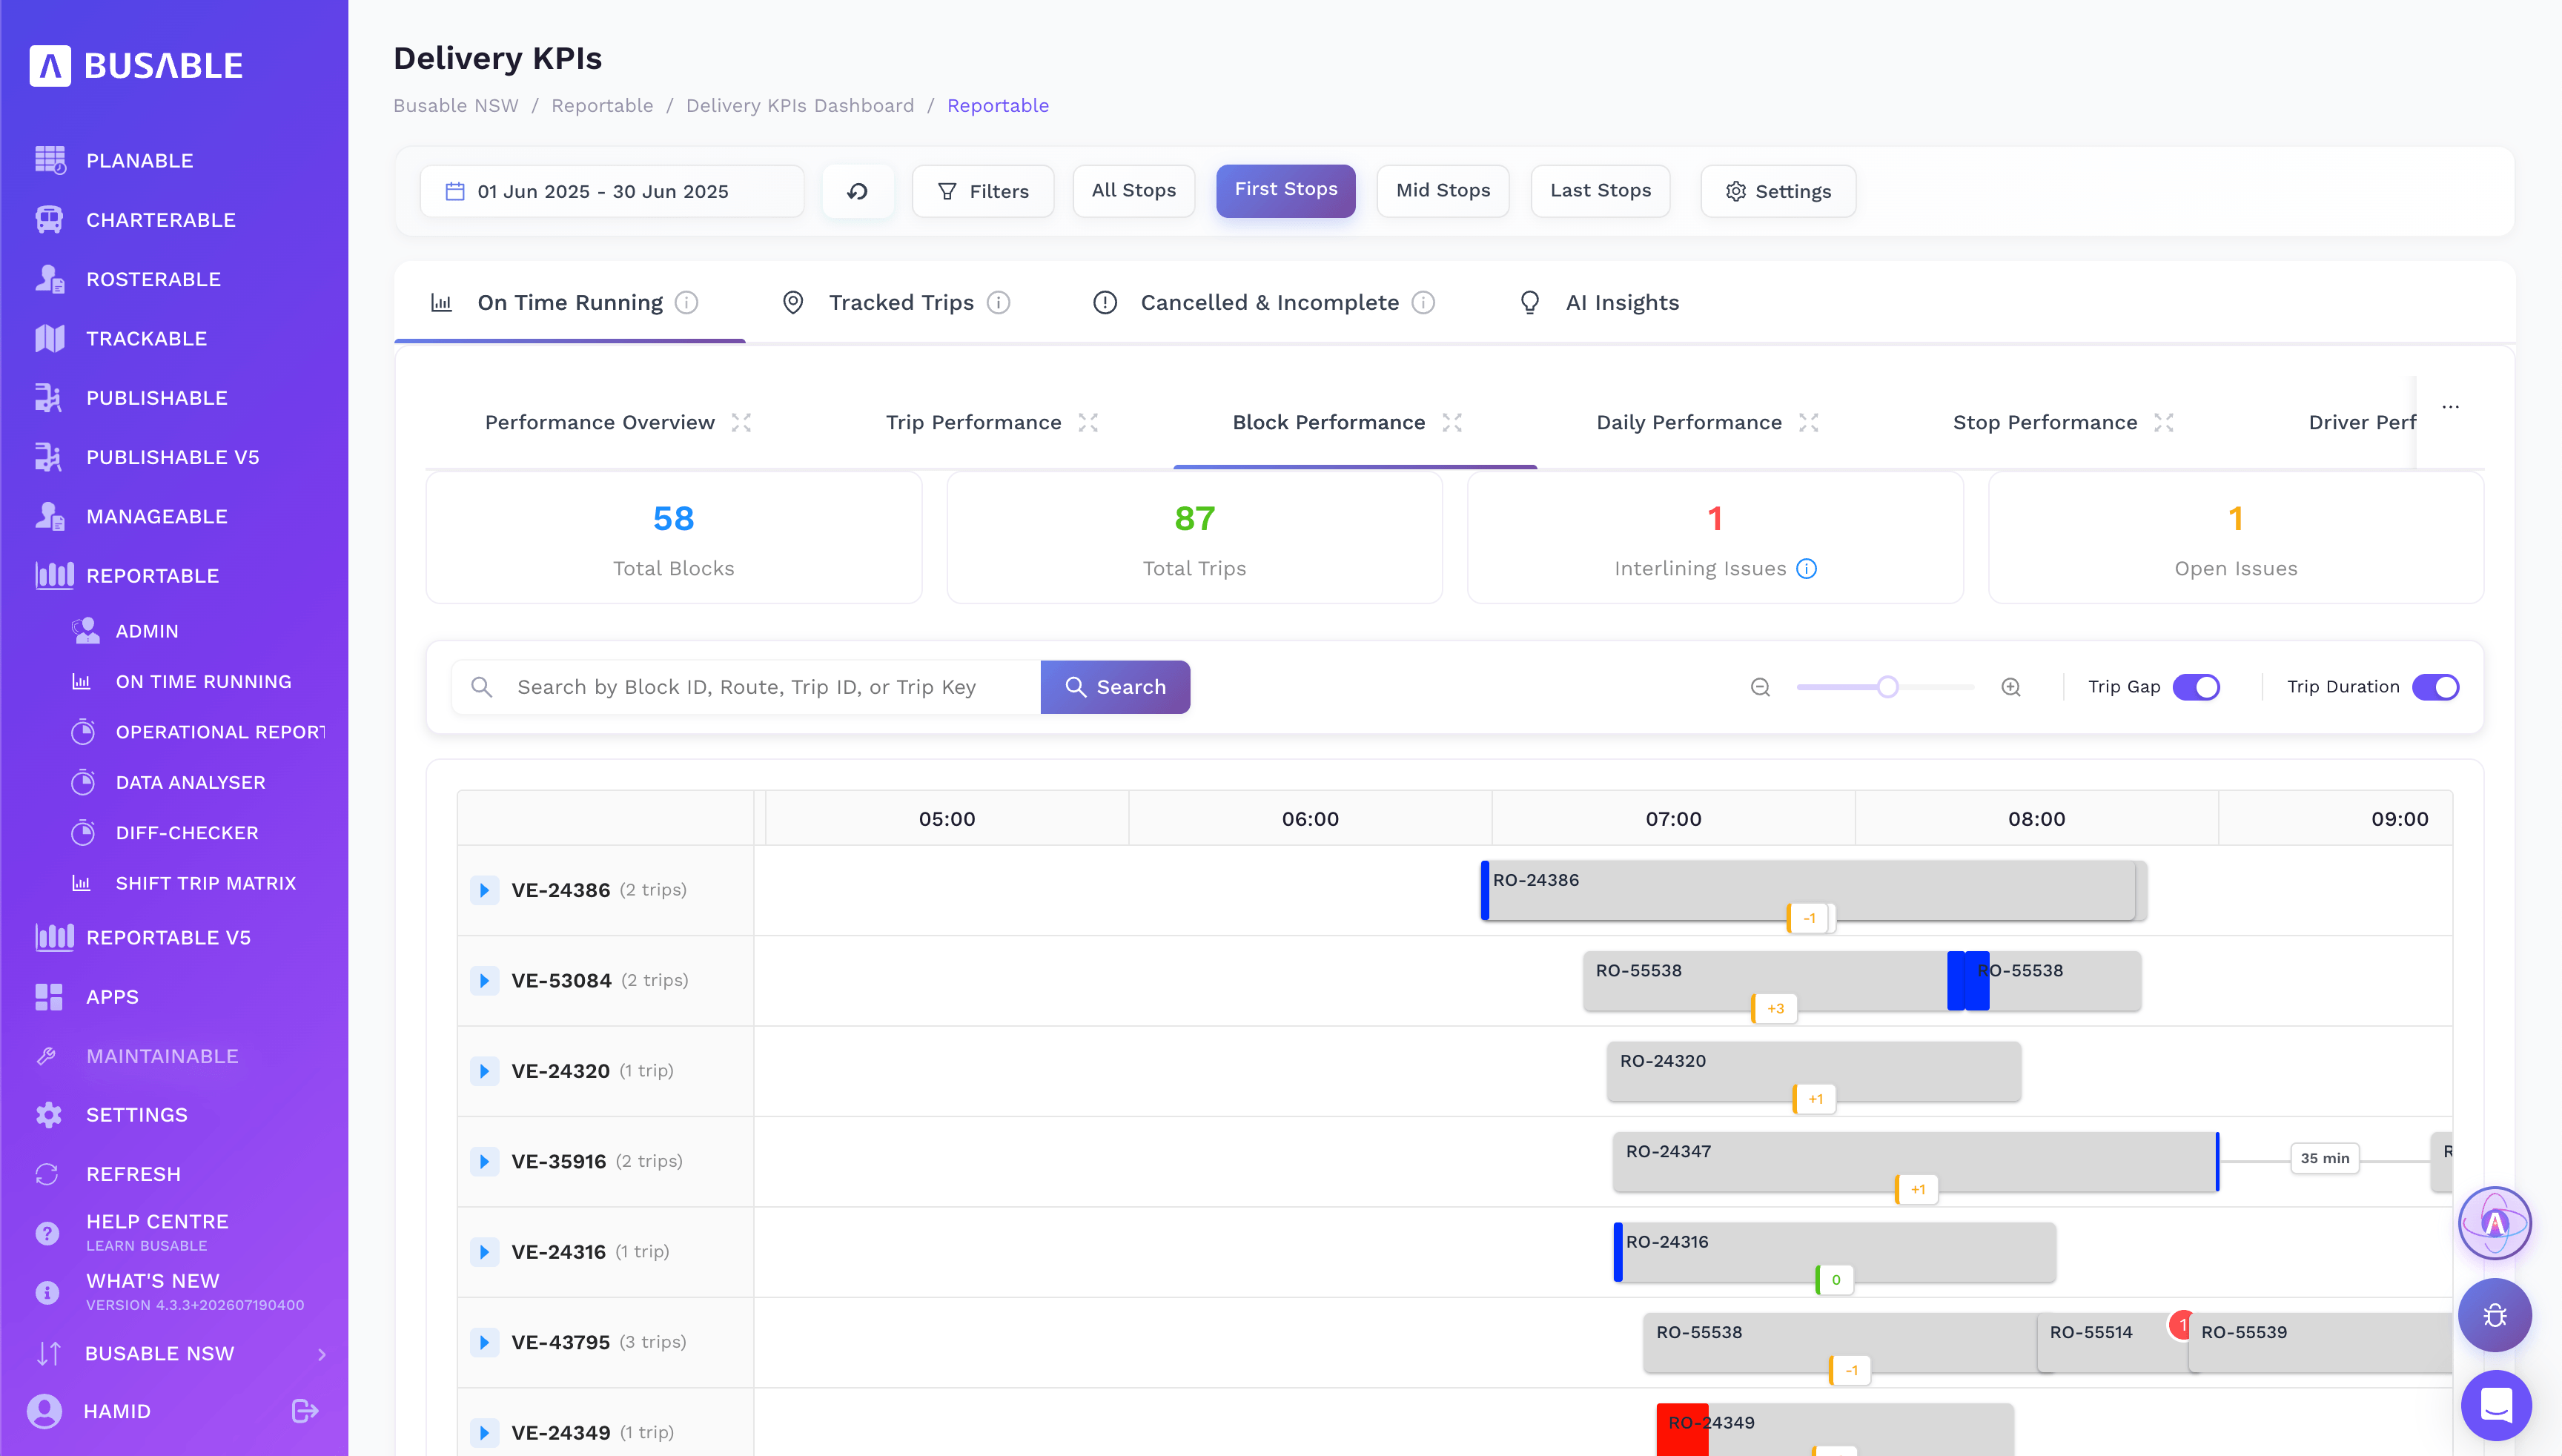2562x1456 pixels.
Task: Select the Mid Stops filter
Action: (1442, 191)
